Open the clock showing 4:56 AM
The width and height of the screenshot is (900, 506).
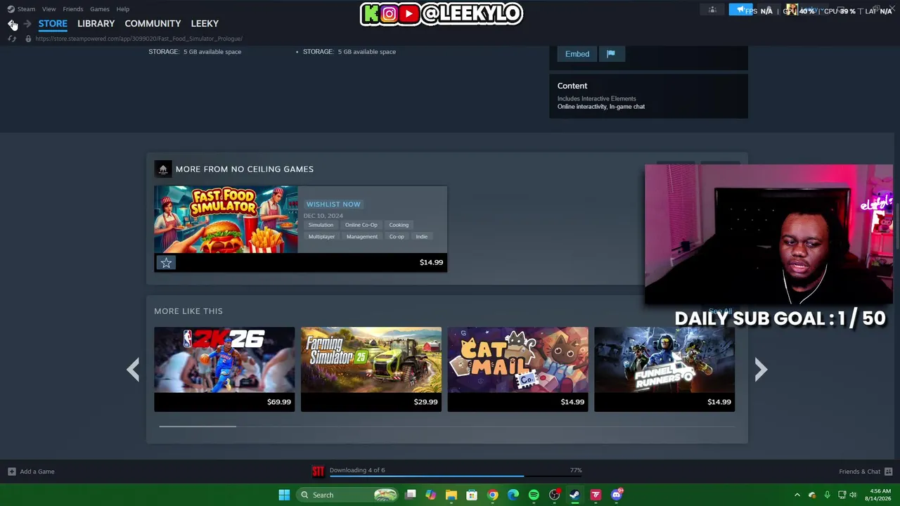coord(877,495)
